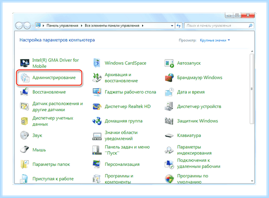The image size is (269, 198).
Task: Click the Программы и компоненты icon
Action: 96,179
